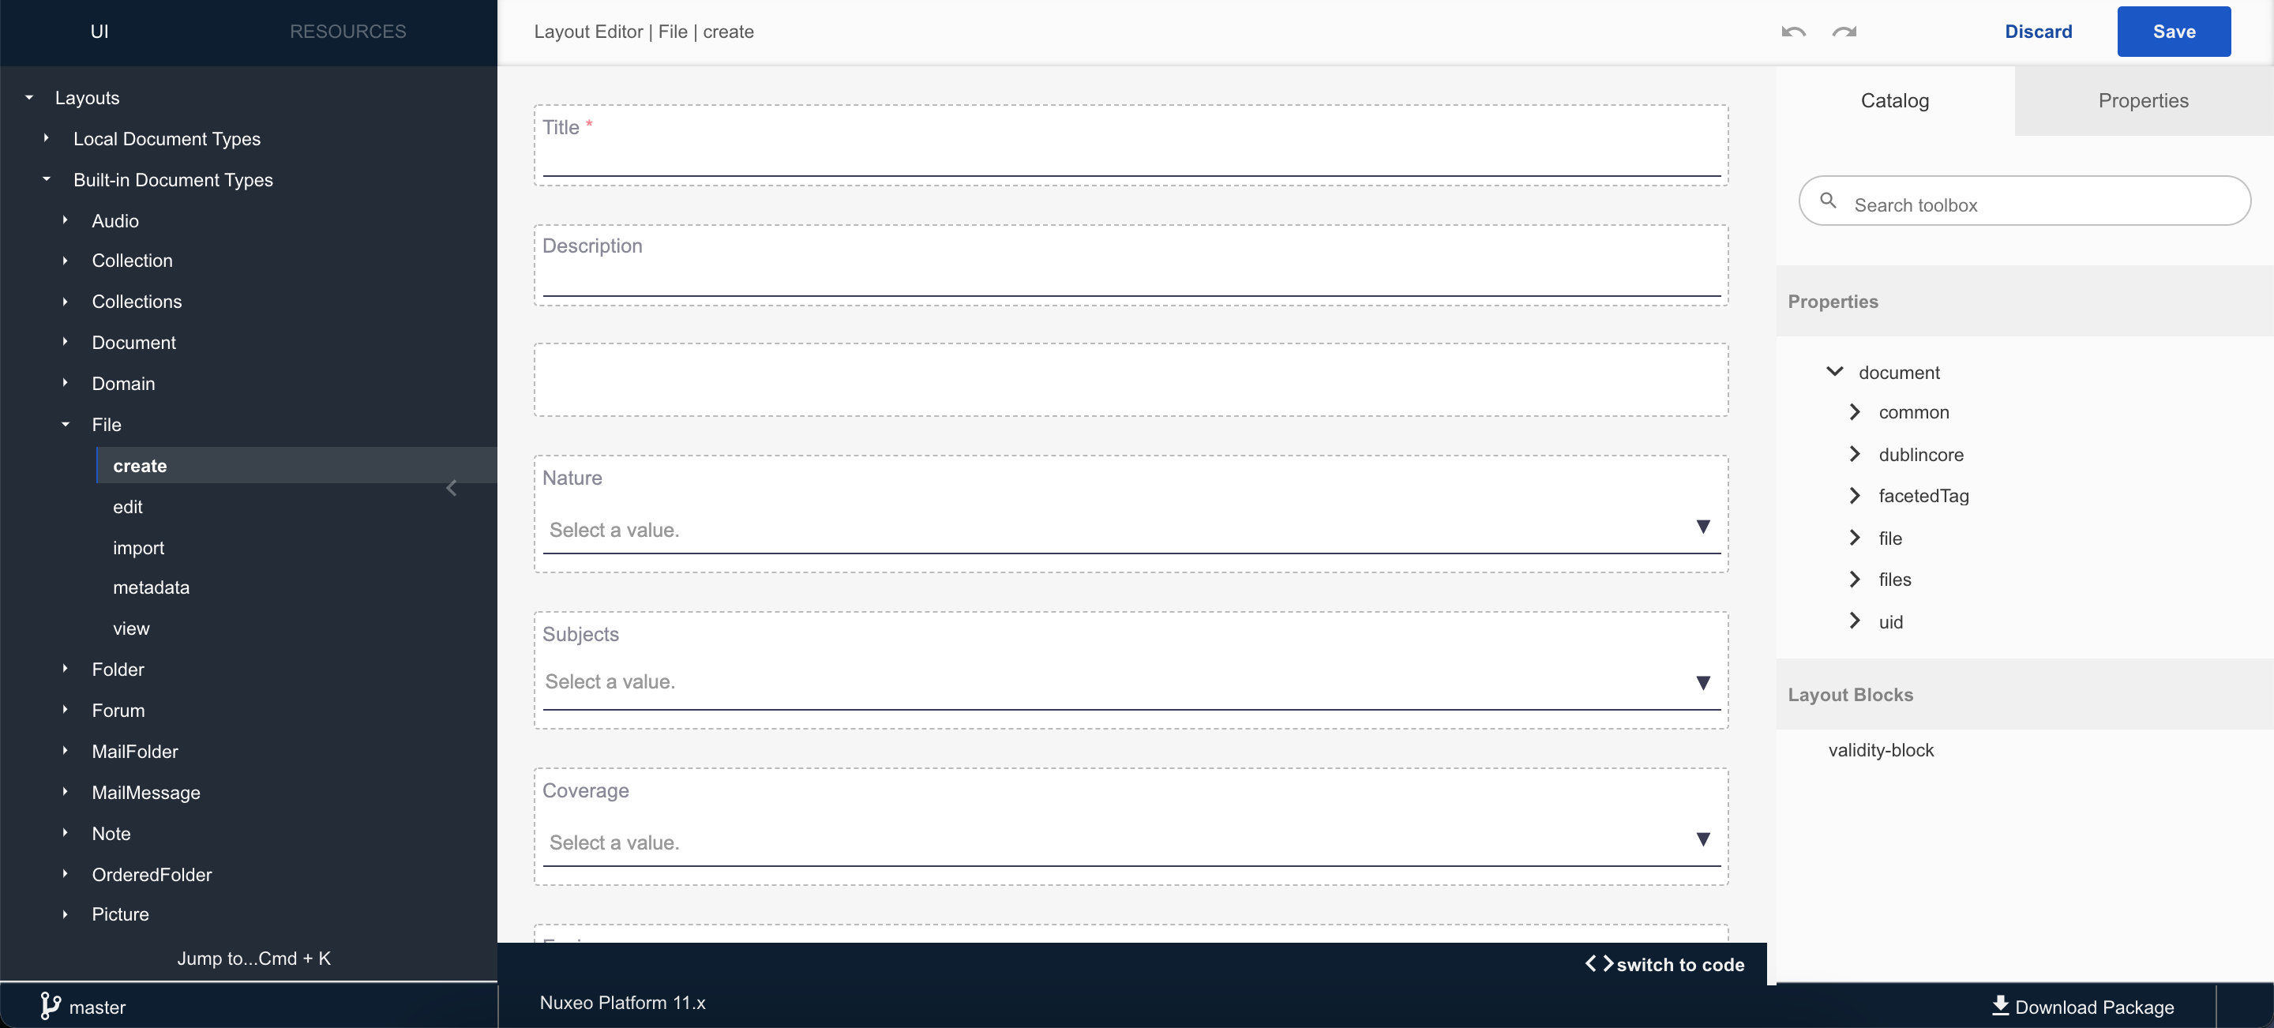Switch to the Catalog tab
Viewport: 2274px width, 1028px height.
click(x=1894, y=100)
